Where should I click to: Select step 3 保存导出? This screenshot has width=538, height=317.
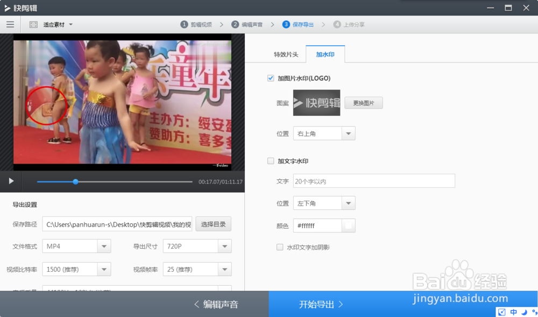(298, 24)
